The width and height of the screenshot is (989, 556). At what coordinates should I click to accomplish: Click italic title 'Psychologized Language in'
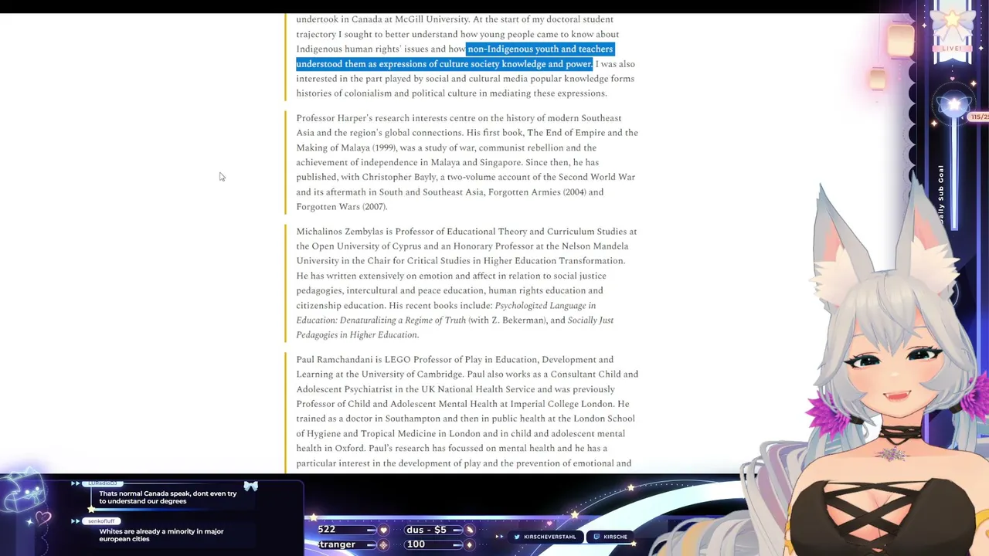[545, 306]
